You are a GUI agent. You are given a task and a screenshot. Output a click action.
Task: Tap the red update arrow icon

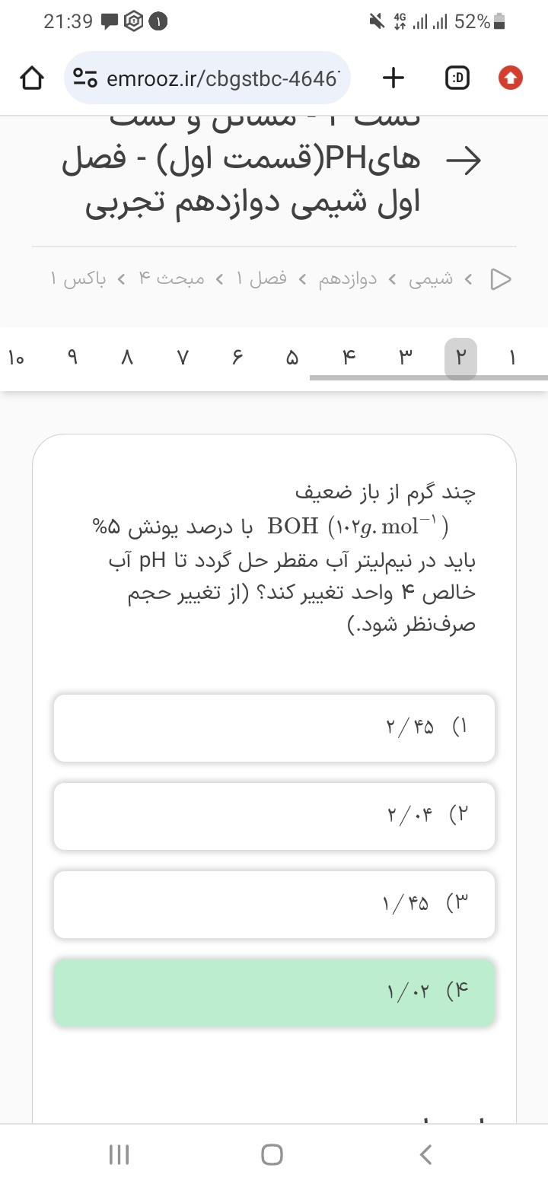coord(510,78)
